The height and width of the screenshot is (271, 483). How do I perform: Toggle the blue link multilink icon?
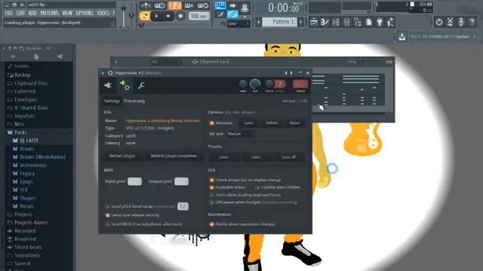pyautogui.click(x=232, y=14)
